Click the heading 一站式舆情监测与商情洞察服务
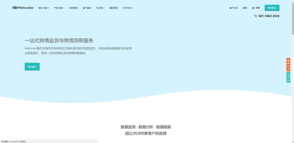 pos(59,40)
